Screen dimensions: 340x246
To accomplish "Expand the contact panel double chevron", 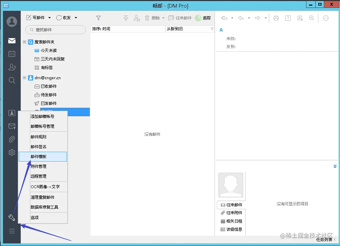I will click(x=335, y=166).
